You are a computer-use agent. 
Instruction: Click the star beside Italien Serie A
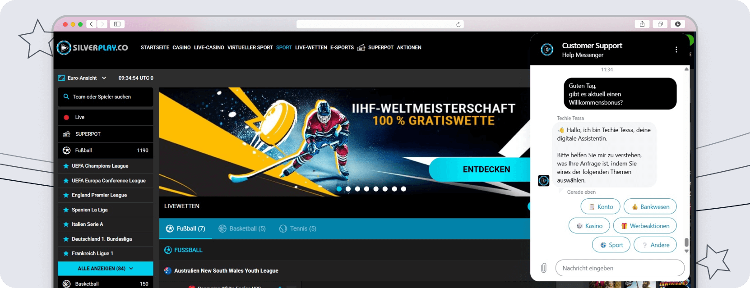pyautogui.click(x=66, y=224)
